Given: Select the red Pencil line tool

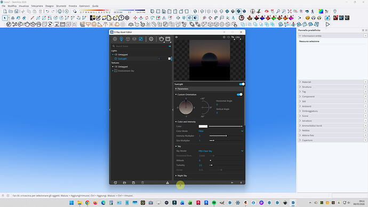Looking at the screenshot, I should (33, 18).
